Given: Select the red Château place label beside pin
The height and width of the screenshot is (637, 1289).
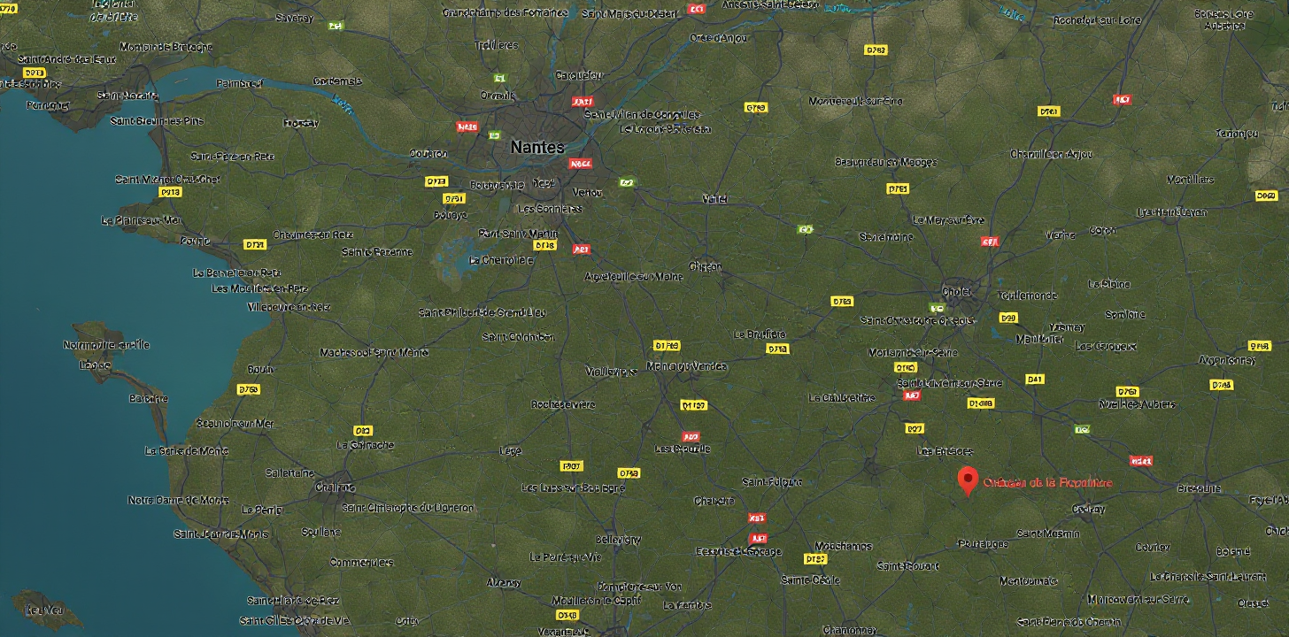Looking at the screenshot, I should click(1047, 482).
